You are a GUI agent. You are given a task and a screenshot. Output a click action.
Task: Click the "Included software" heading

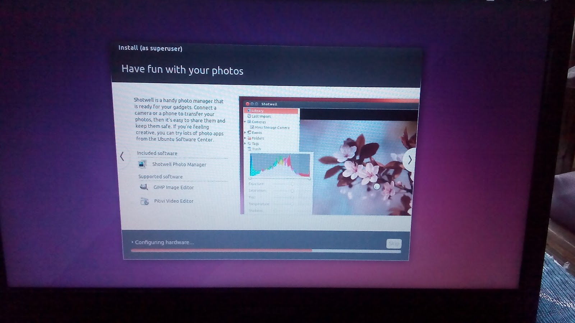(x=157, y=153)
